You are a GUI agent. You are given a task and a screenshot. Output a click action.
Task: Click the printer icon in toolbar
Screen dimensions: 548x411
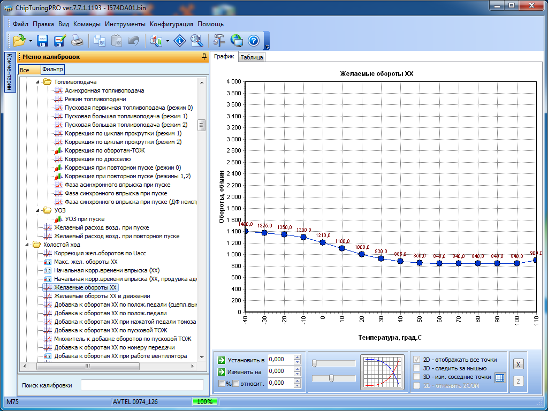click(77, 41)
